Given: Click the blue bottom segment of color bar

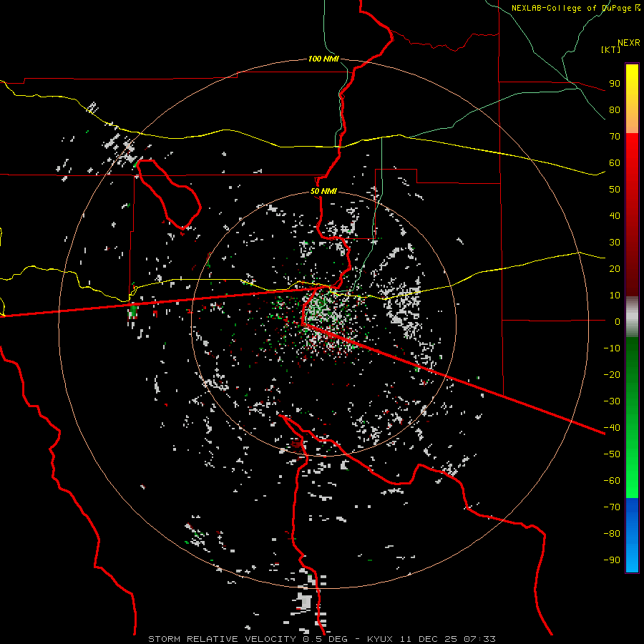Looking at the screenshot, I should pos(632,535).
